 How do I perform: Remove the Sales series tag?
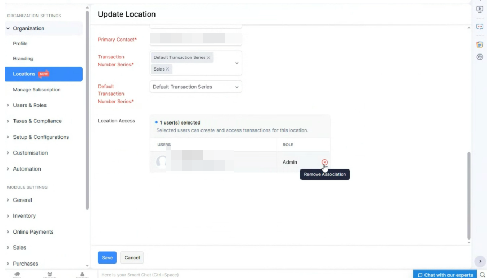[168, 69]
